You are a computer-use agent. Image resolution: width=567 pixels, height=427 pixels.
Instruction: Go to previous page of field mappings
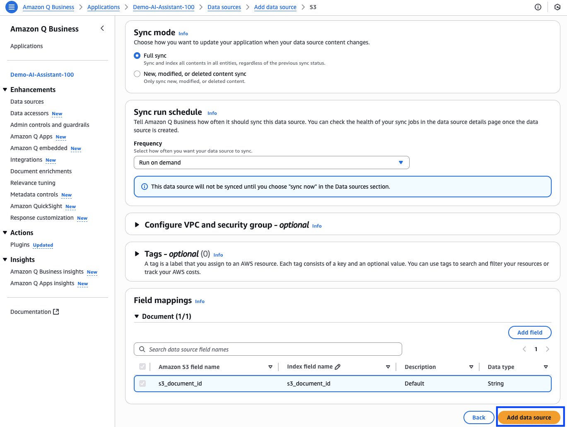pos(524,349)
